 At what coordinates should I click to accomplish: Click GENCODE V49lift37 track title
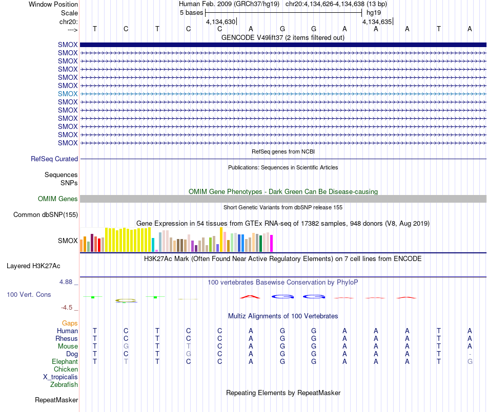283,37
